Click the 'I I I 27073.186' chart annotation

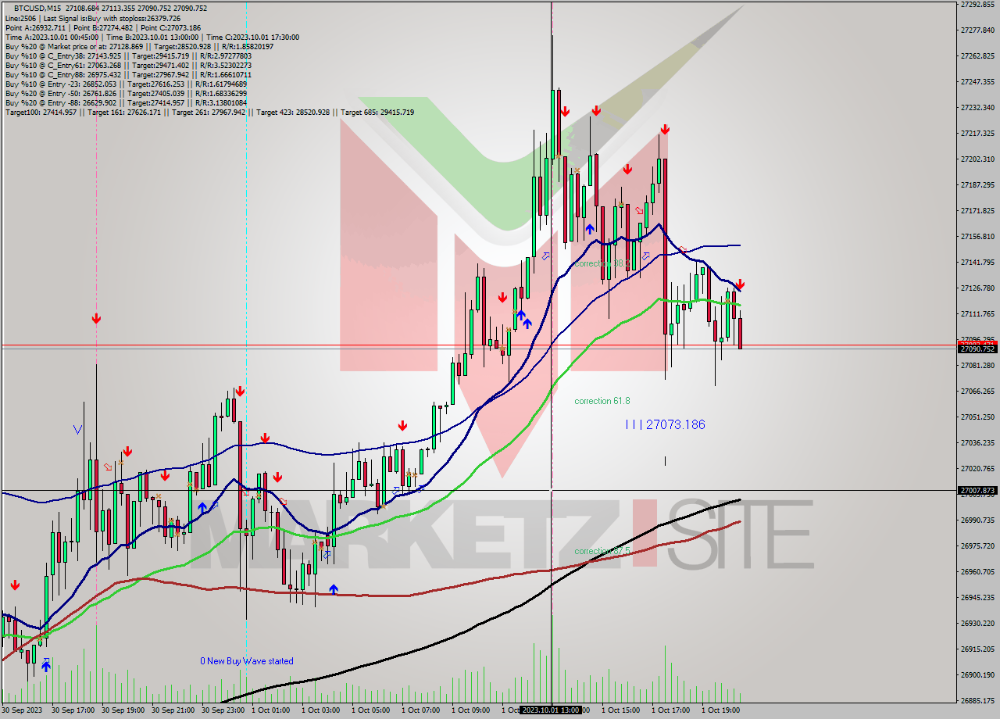(x=665, y=424)
